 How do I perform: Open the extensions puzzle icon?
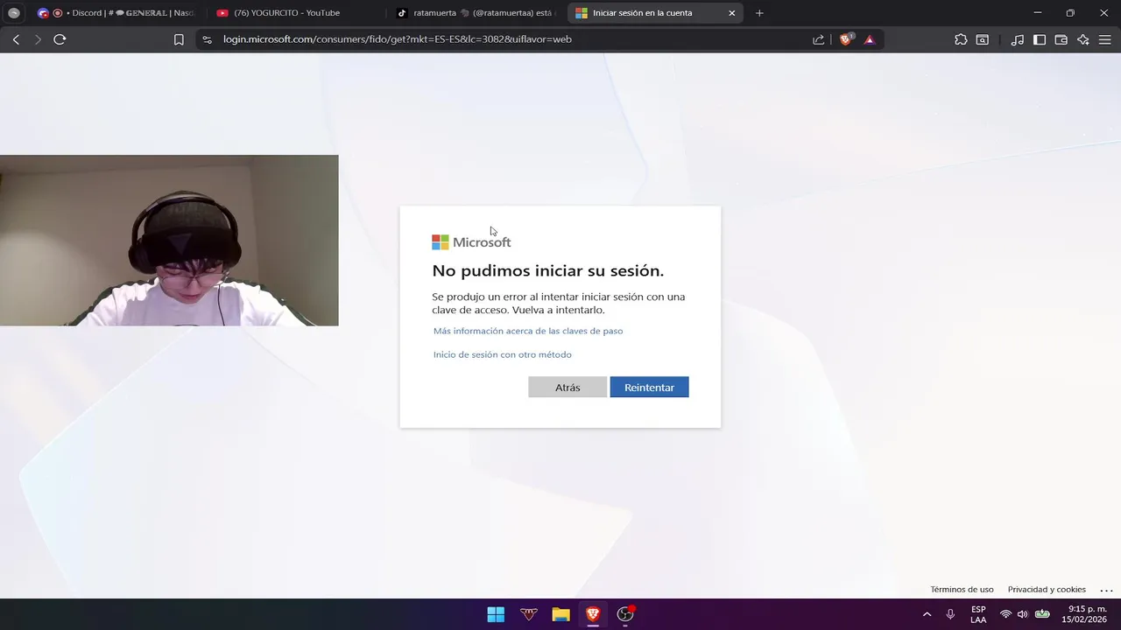click(x=961, y=39)
